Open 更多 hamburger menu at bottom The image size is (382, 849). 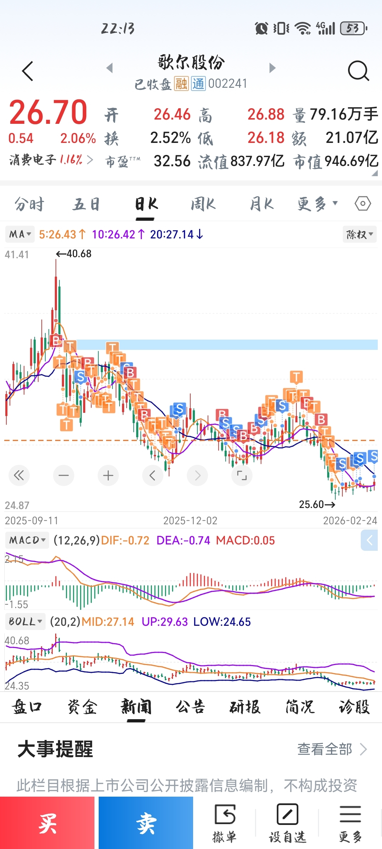[350, 824]
